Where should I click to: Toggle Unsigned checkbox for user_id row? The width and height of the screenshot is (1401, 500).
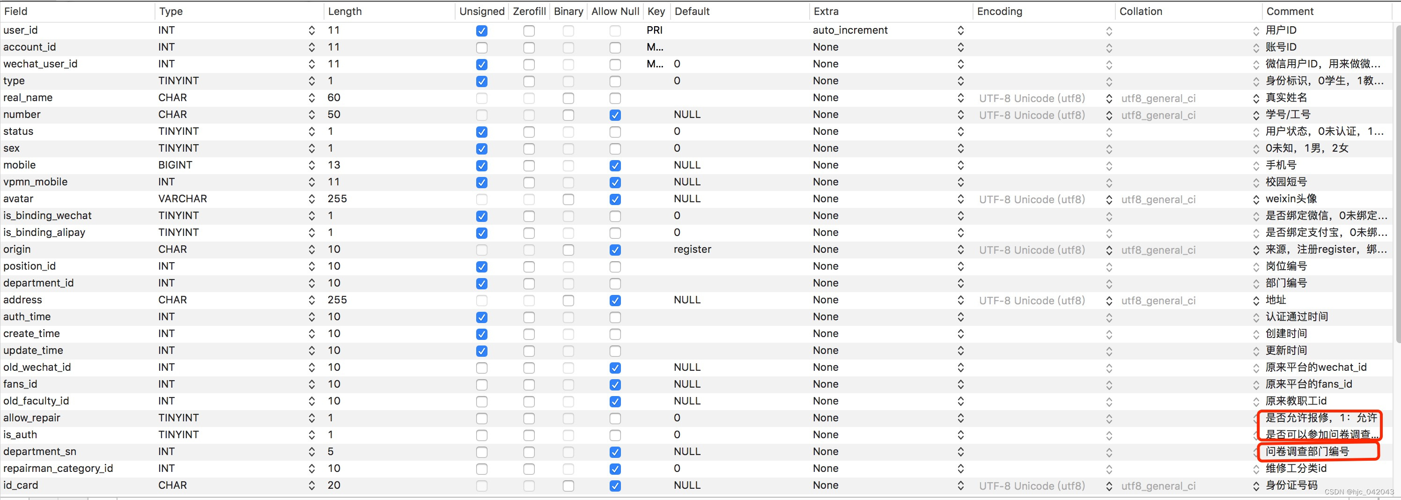[481, 31]
